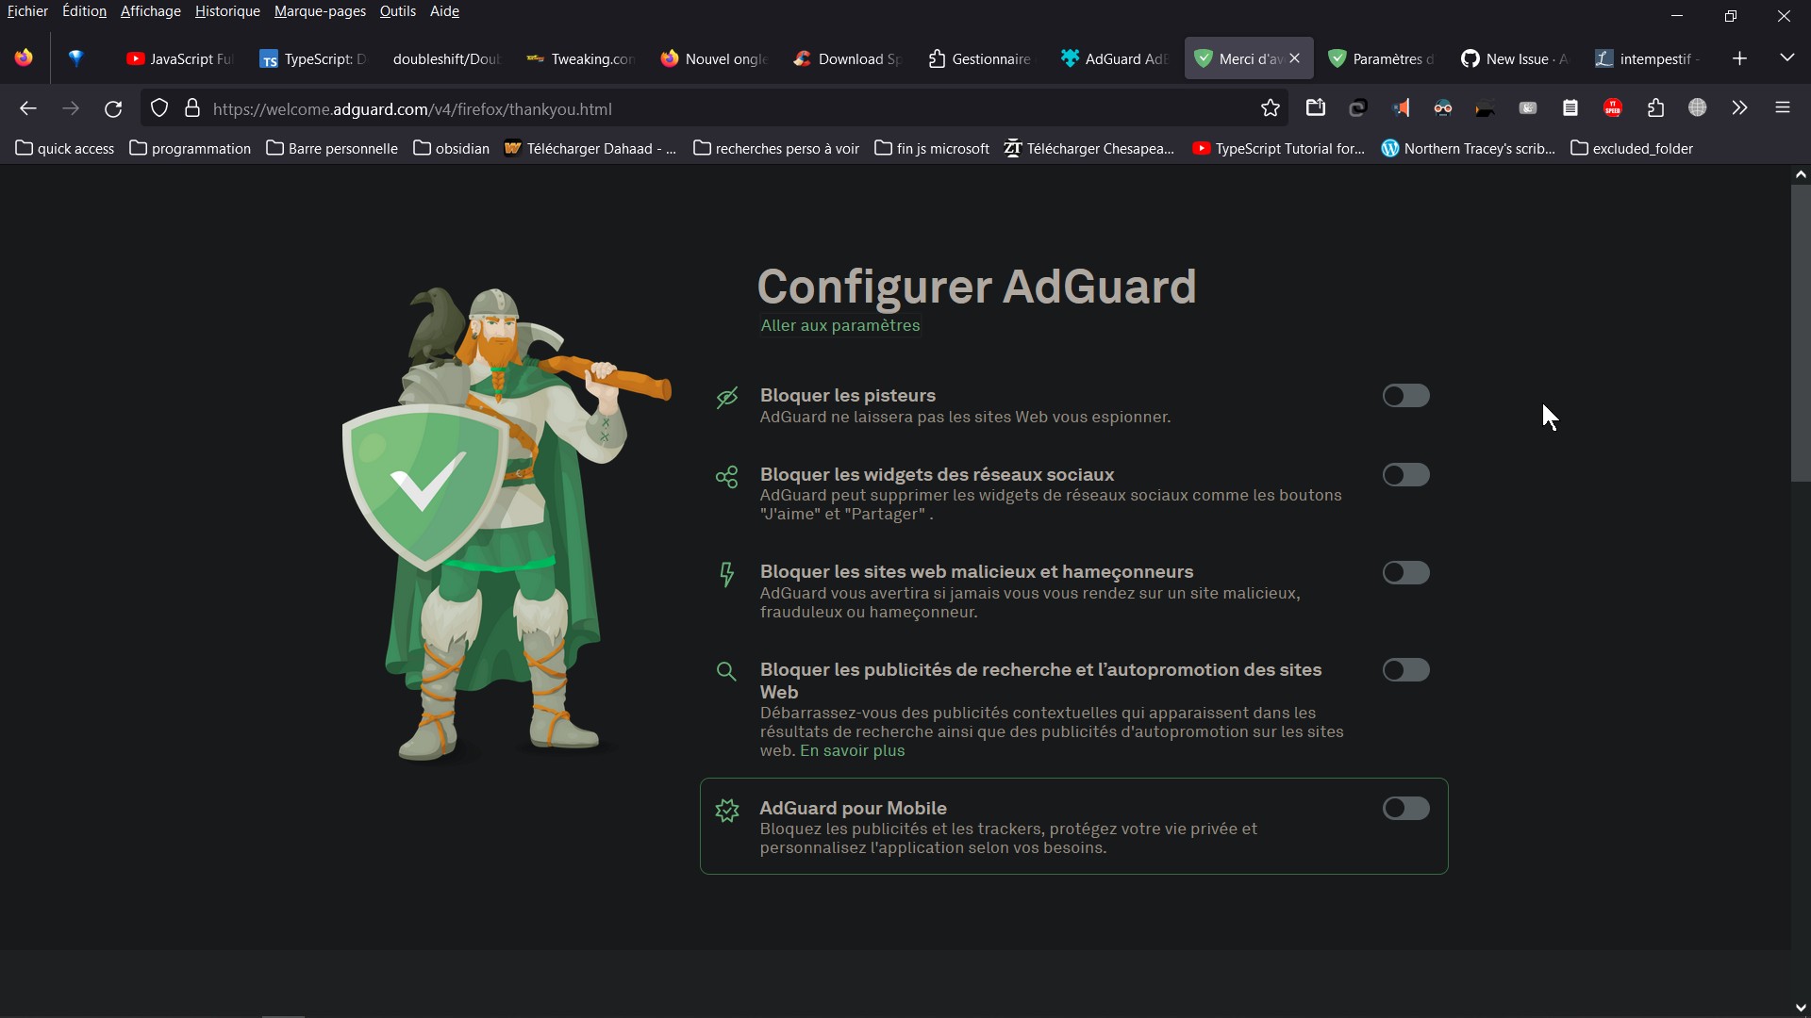The width and height of the screenshot is (1811, 1018).
Task: Enable the Bloquer les pisteurs toggle
Action: [x=1405, y=395]
